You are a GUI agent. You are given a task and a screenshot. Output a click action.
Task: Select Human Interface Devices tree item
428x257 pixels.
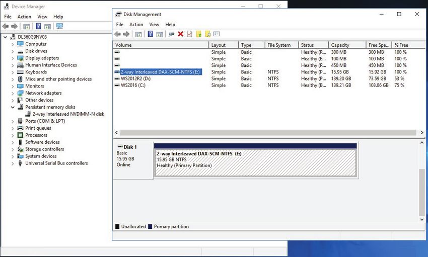(x=51, y=65)
